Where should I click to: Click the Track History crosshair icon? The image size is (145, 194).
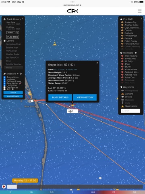[x=4, y=19]
